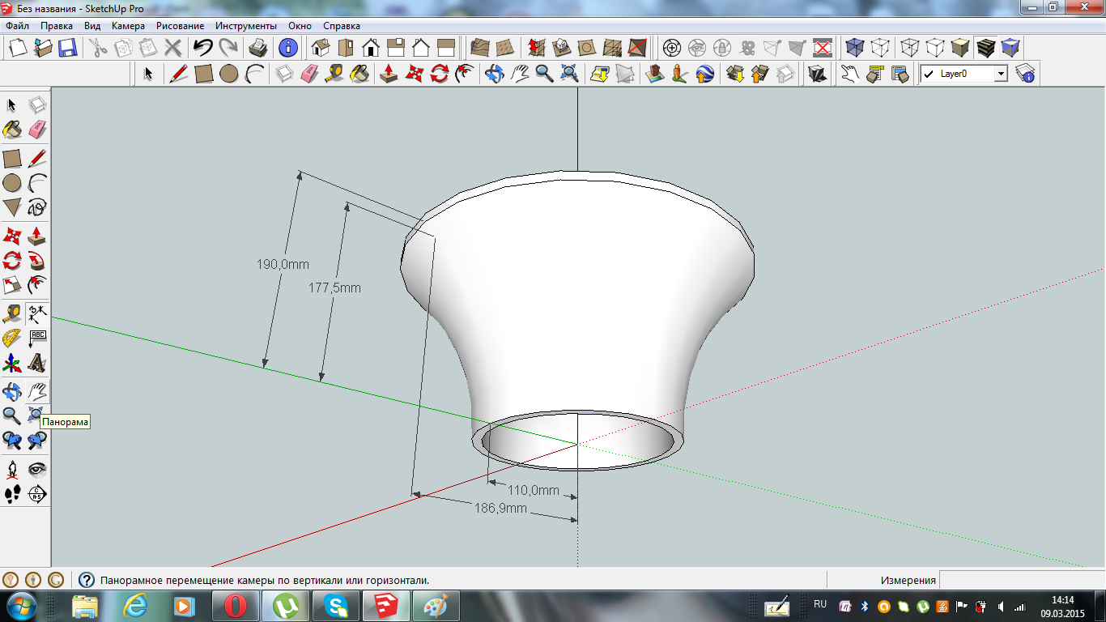Screen dimensions: 1106x622
Task: Toggle X-Ray face style
Action: tap(855, 48)
